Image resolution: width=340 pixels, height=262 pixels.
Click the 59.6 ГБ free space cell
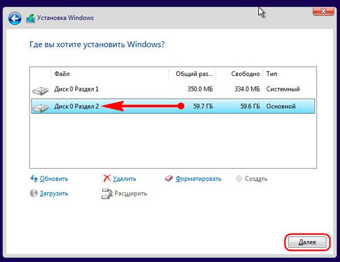250,107
